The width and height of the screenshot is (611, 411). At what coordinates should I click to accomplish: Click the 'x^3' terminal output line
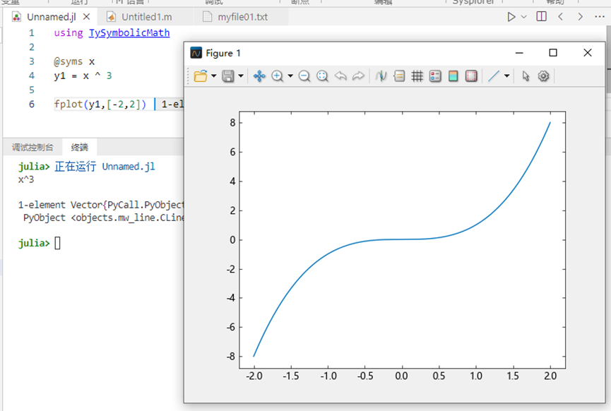25,179
